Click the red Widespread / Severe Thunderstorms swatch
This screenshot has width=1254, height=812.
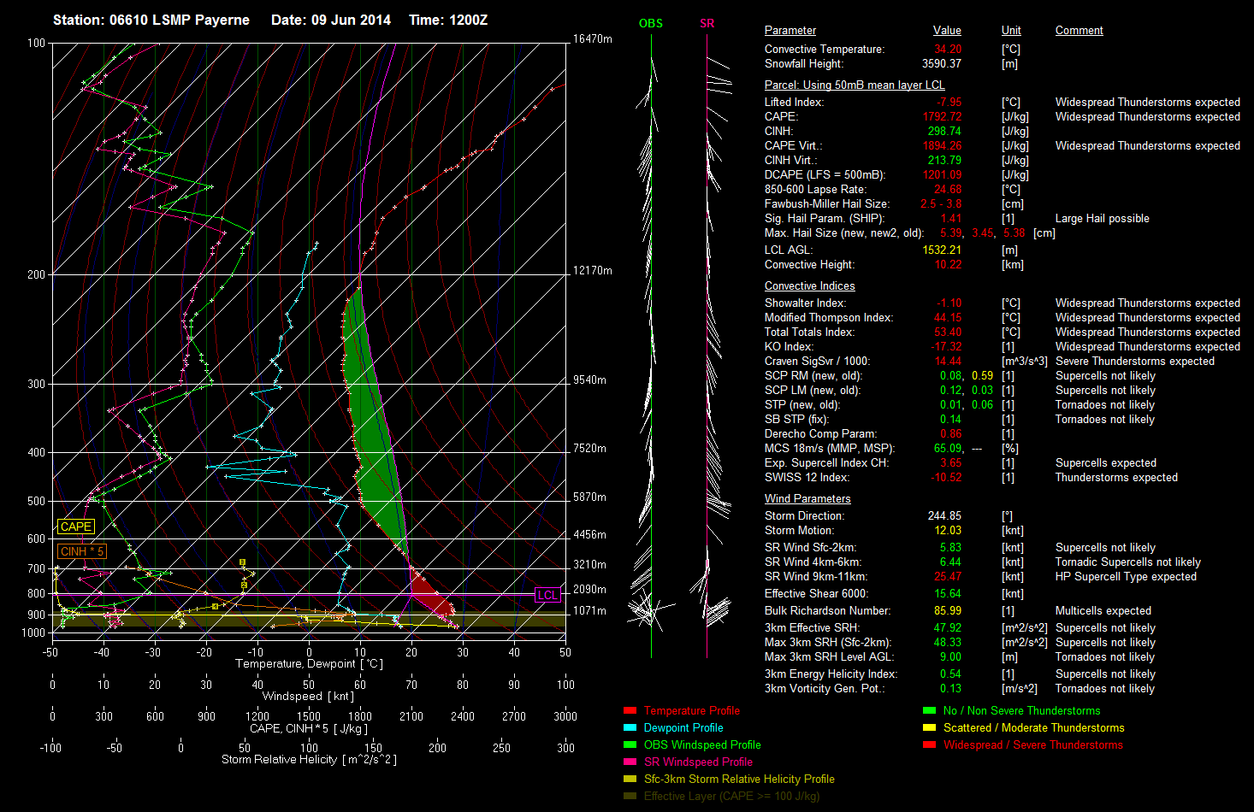pos(929,745)
